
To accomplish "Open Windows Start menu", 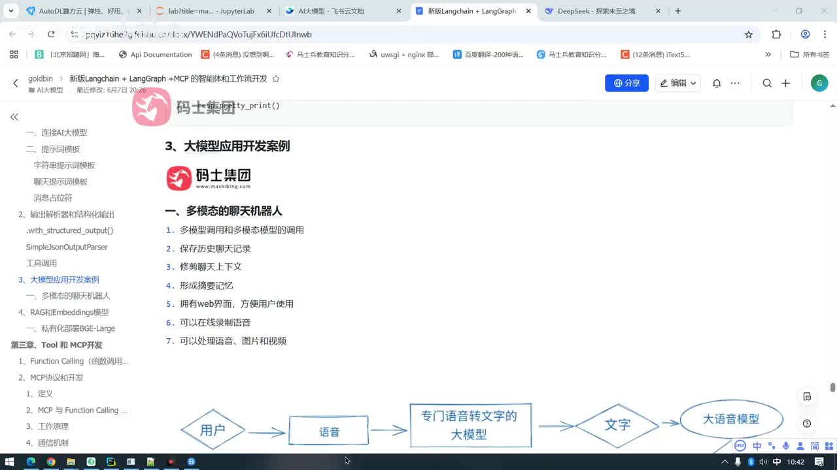I will point(10,462).
